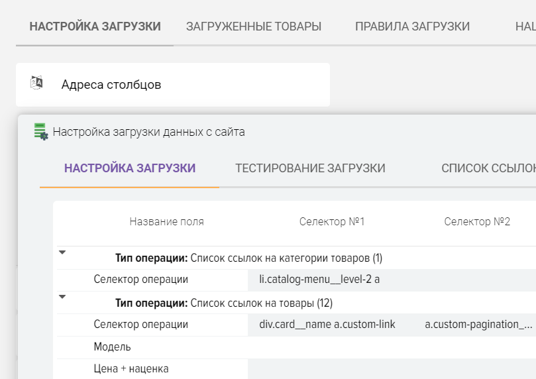Select the a.custom-pagination selector cell
Viewport: 536px width, 379px height.
point(478,325)
